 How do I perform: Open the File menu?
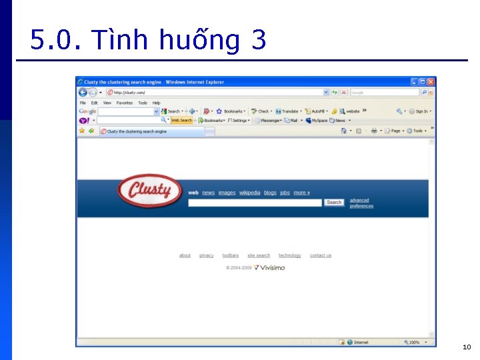[x=83, y=103]
